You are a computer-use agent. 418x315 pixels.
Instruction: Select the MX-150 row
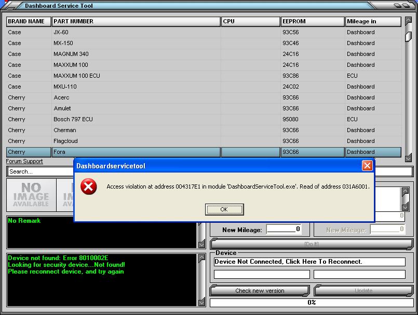(x=204, y=43)
